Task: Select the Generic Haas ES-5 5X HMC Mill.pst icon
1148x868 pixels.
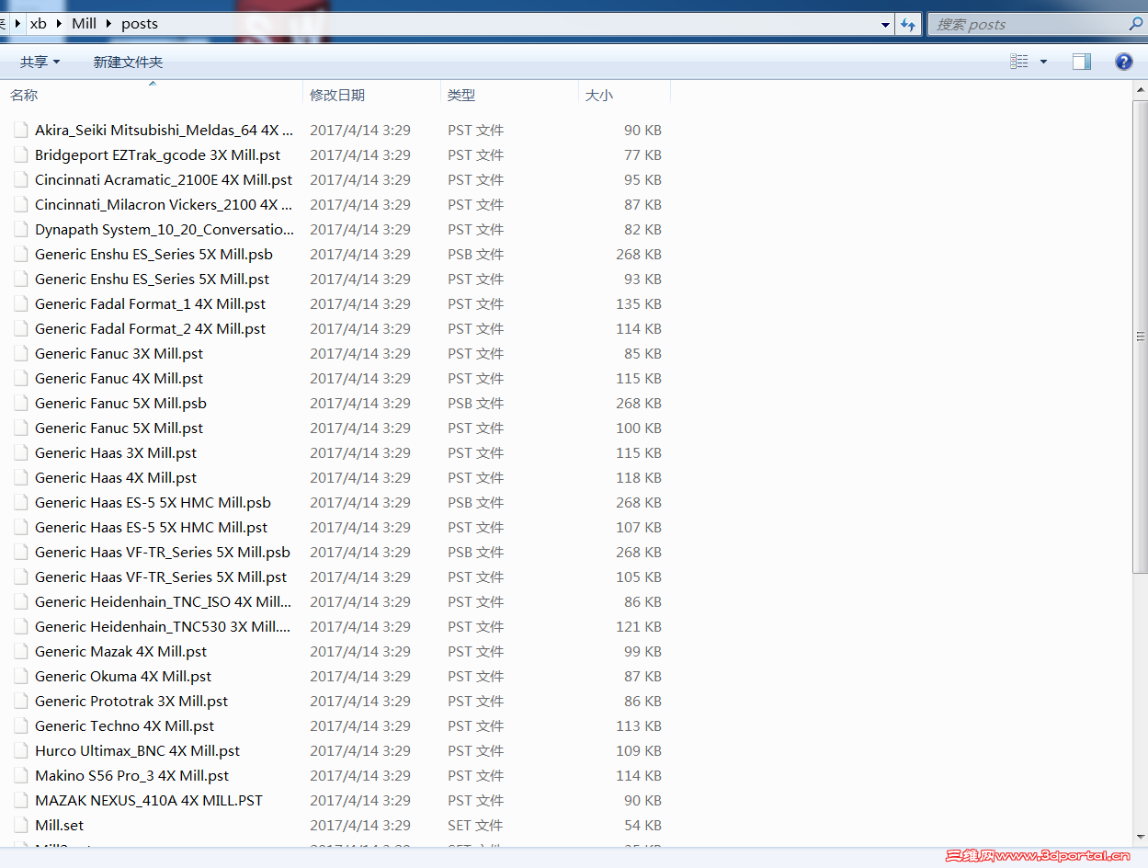Action: tap(20, 527)
